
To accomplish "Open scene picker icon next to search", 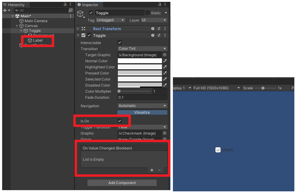I will click(x=71, y=10).
